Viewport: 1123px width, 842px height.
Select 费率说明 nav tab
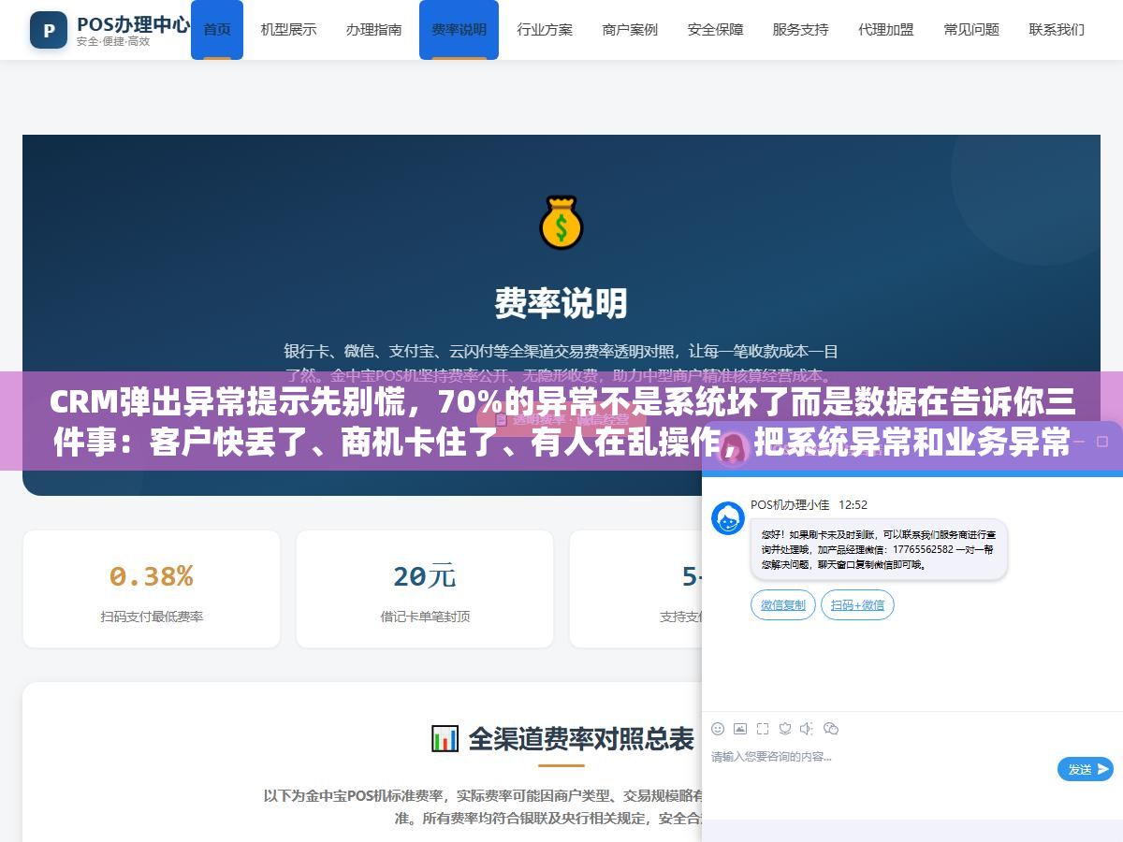click(x=459, y=30)
